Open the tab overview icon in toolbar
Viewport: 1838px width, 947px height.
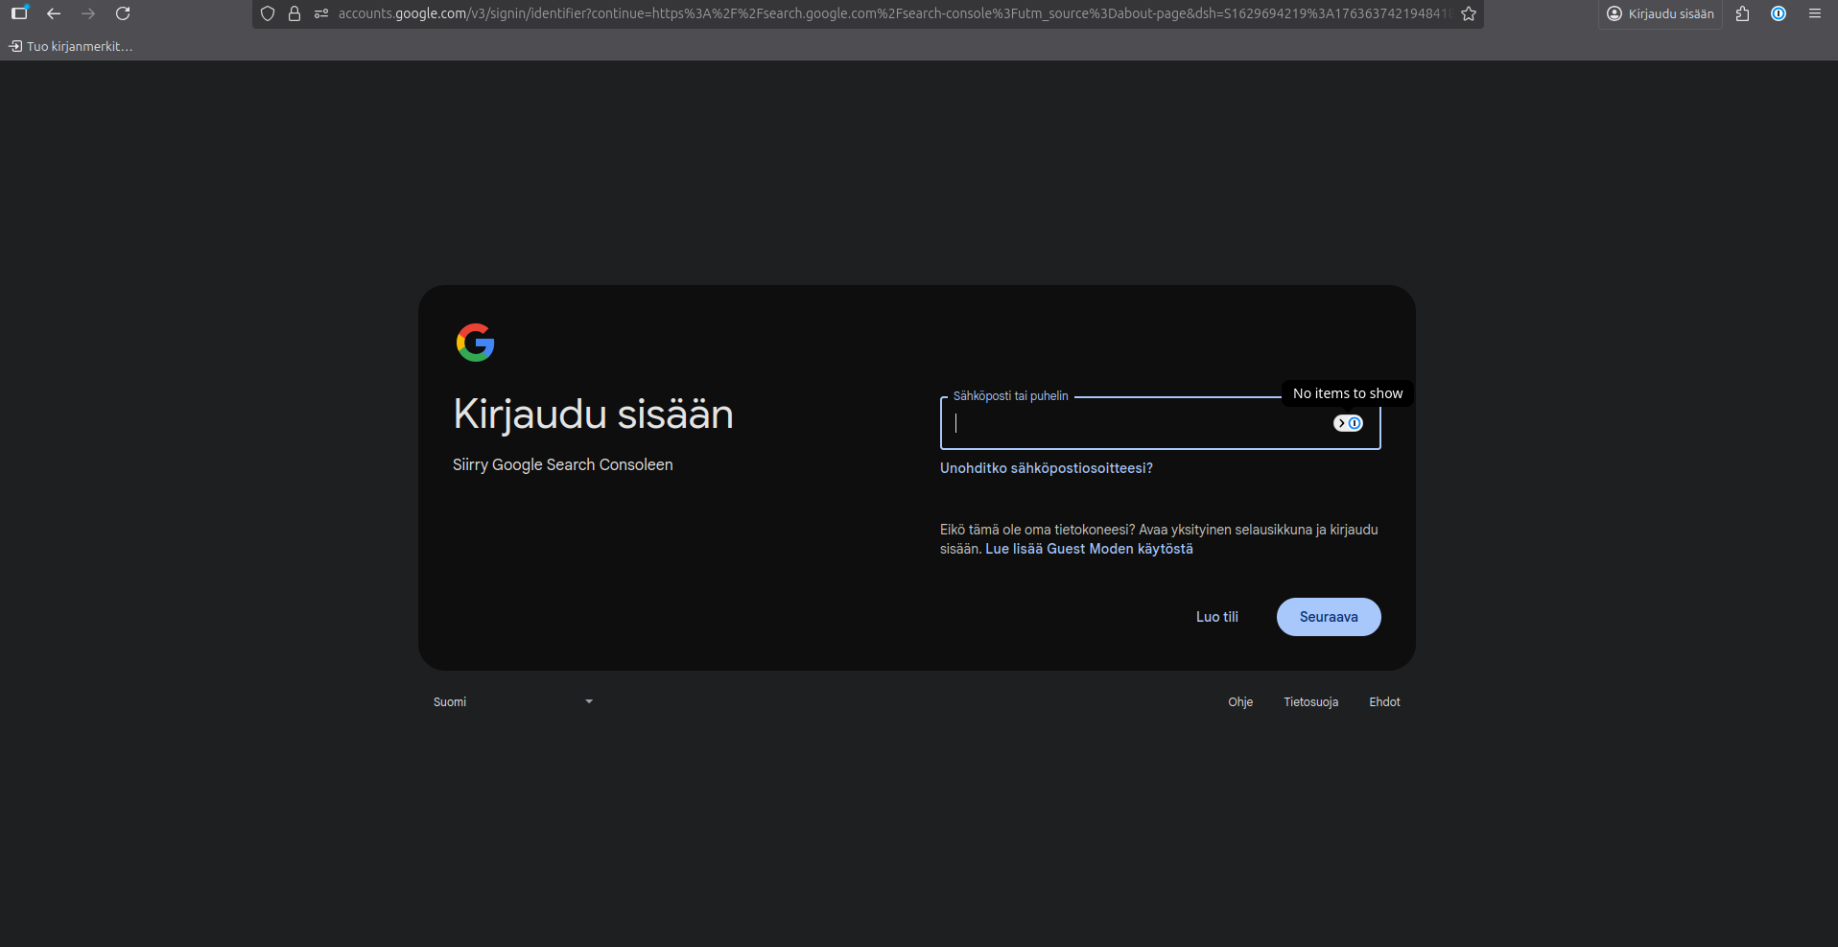(x=19, y=13)
